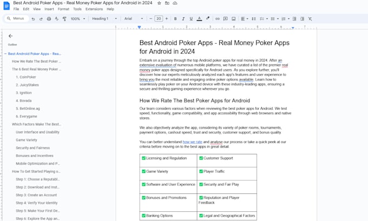This screenshot has height=221, width=368.
Task: Jump to 'The 6 Best Real Money Poker' outline heading
Action: click(36, 69)
